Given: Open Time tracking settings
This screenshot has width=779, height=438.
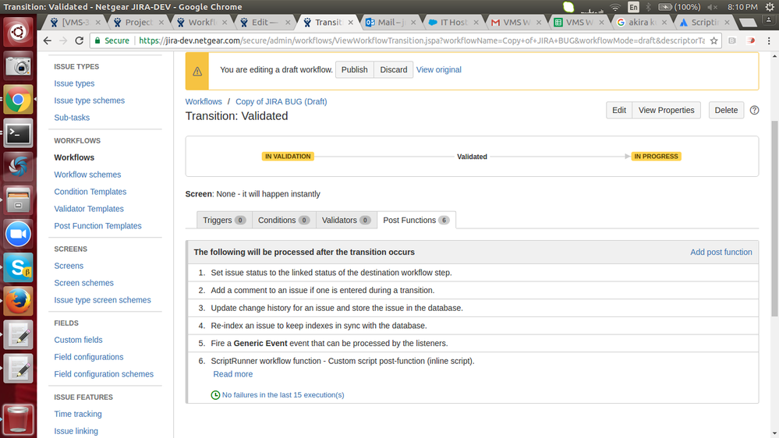Looking at the screenshot, I should [x=78, y=414].
